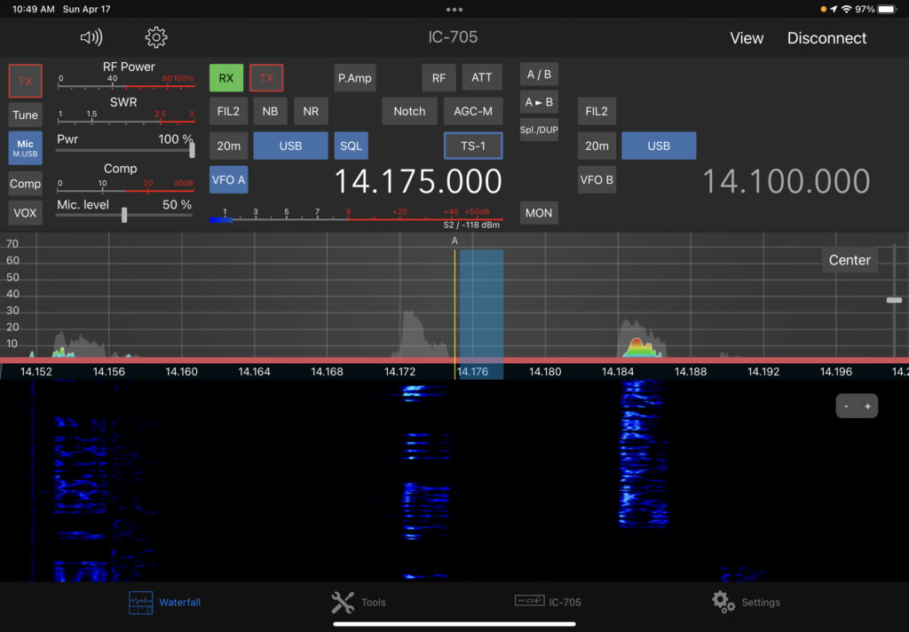Tap the 14.175.000 frequency display
The width and height of the screenshot is (909, 632).
417,181
